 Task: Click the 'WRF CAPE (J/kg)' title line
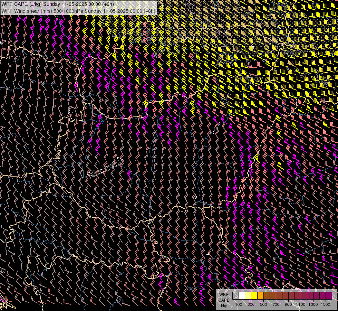[x=58, y=4]
